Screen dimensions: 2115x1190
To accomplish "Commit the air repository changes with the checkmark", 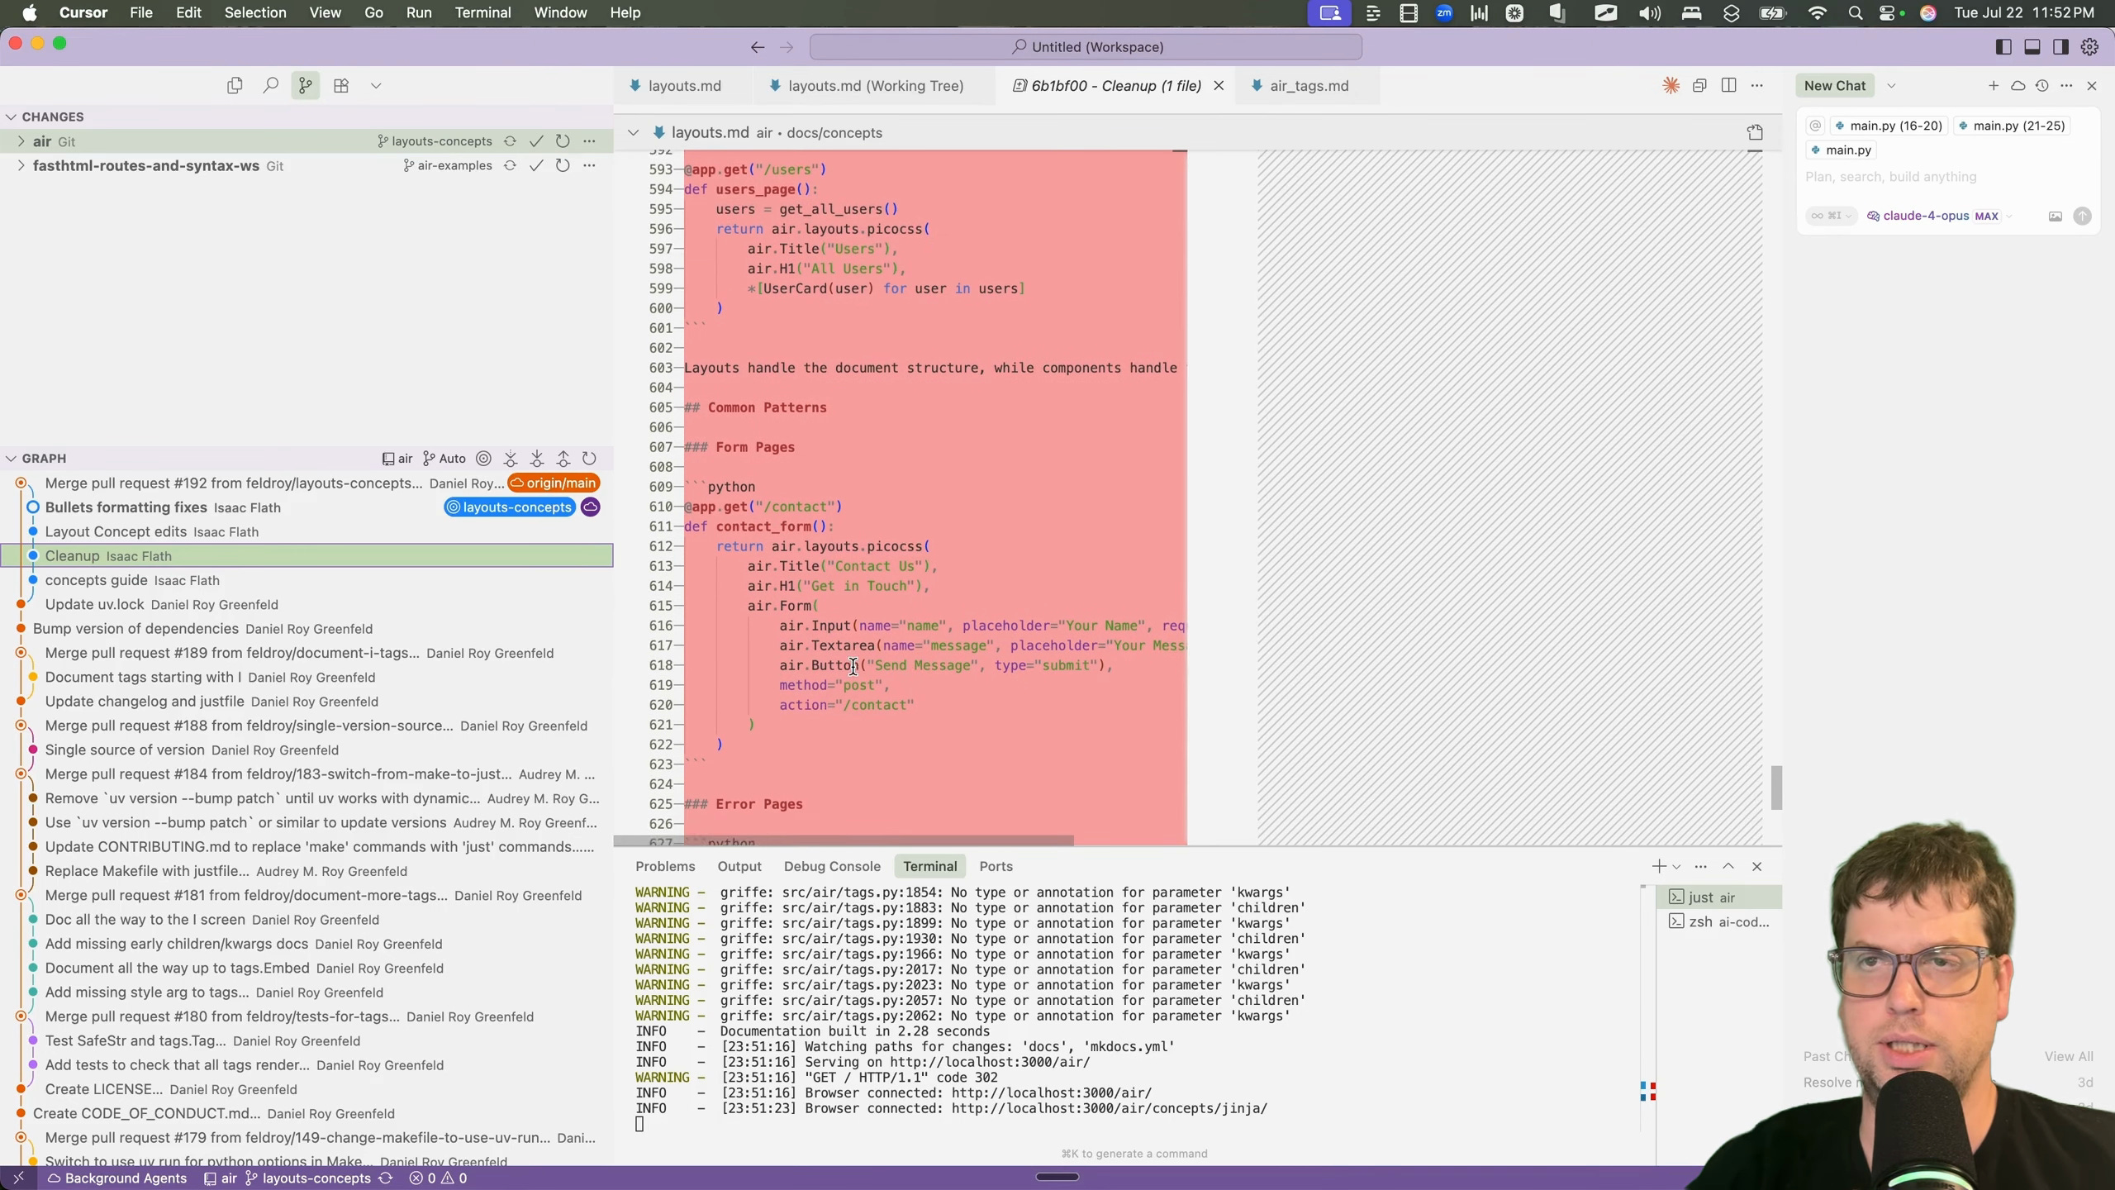I will [x=536, y=141].
